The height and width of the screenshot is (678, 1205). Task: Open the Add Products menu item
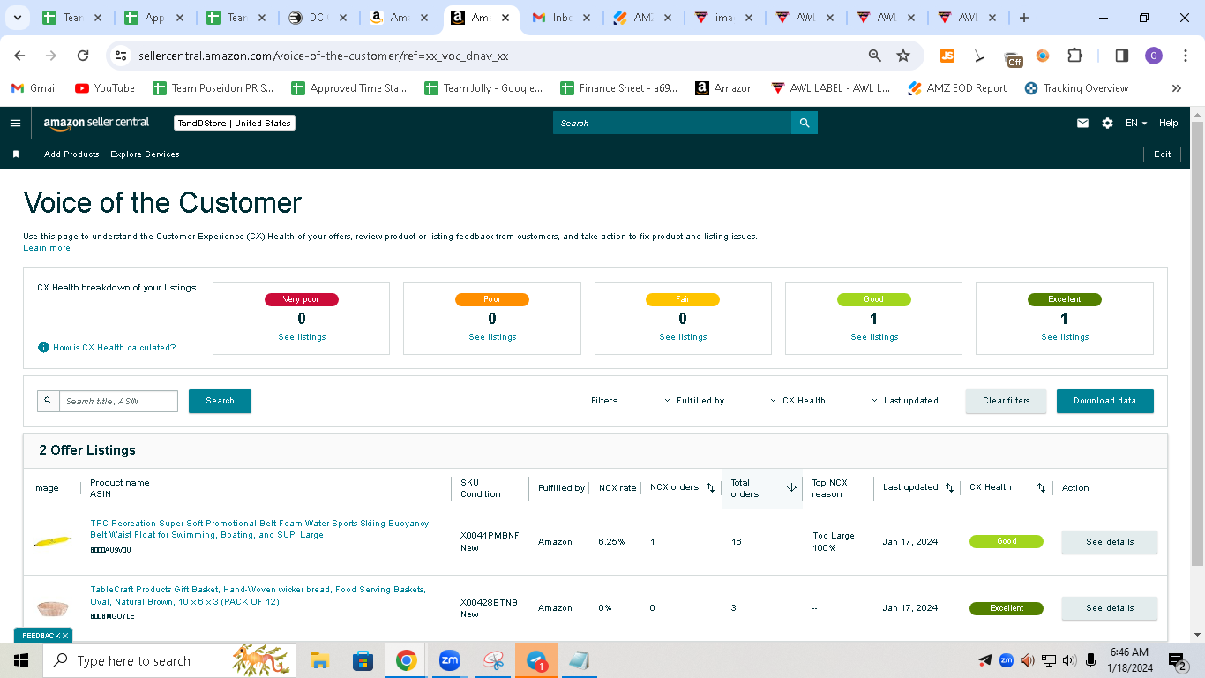(x=71, y=154)
